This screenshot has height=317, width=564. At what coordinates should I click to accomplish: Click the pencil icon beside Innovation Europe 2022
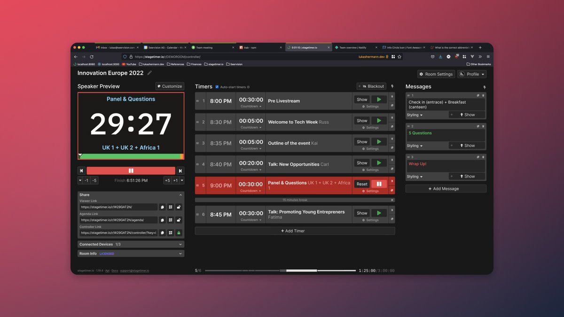pos(150,73)
